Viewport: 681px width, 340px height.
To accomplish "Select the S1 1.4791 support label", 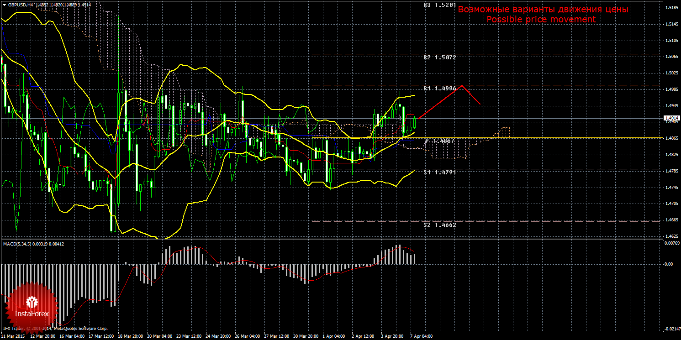I will tap(439, 173).
